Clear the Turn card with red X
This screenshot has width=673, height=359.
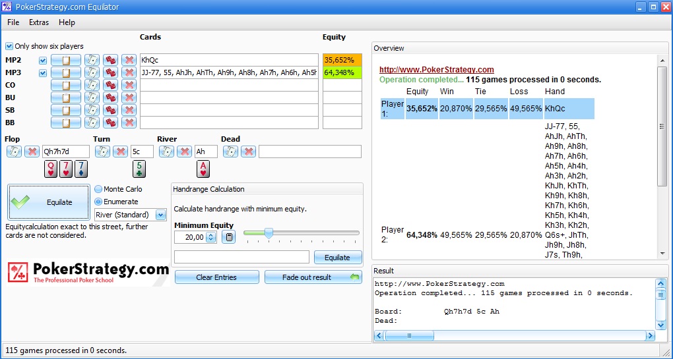(x=121, y=152)
